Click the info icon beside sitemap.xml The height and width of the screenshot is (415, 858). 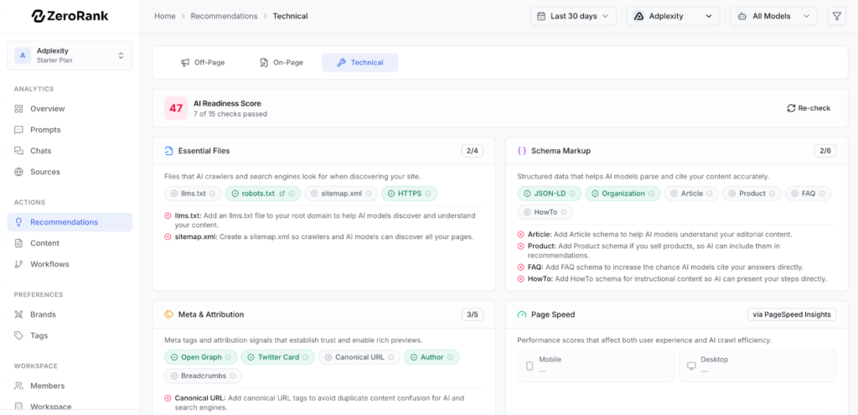370,194
